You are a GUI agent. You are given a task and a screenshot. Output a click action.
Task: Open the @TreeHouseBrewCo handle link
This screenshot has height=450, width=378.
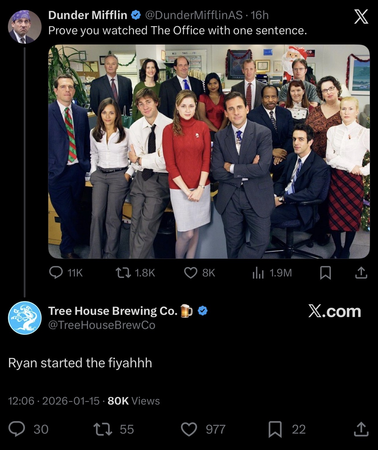102,325
